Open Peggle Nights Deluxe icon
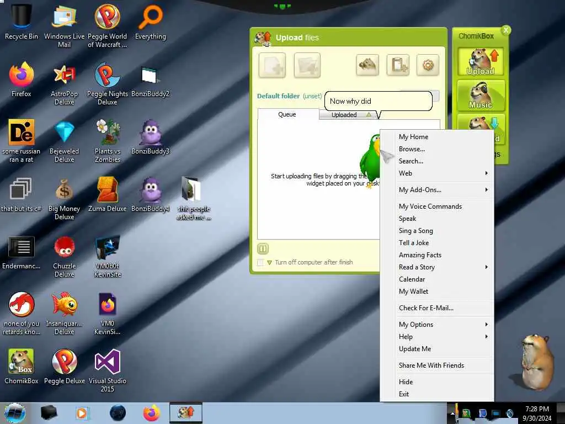565x424 pixels. [x=108, y=84]
